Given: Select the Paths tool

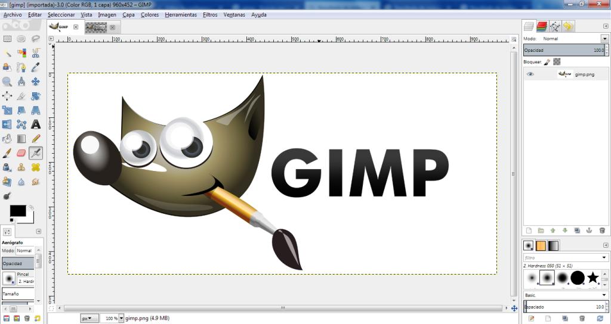Looking at the screenshot, I should (x=21, y=67).
